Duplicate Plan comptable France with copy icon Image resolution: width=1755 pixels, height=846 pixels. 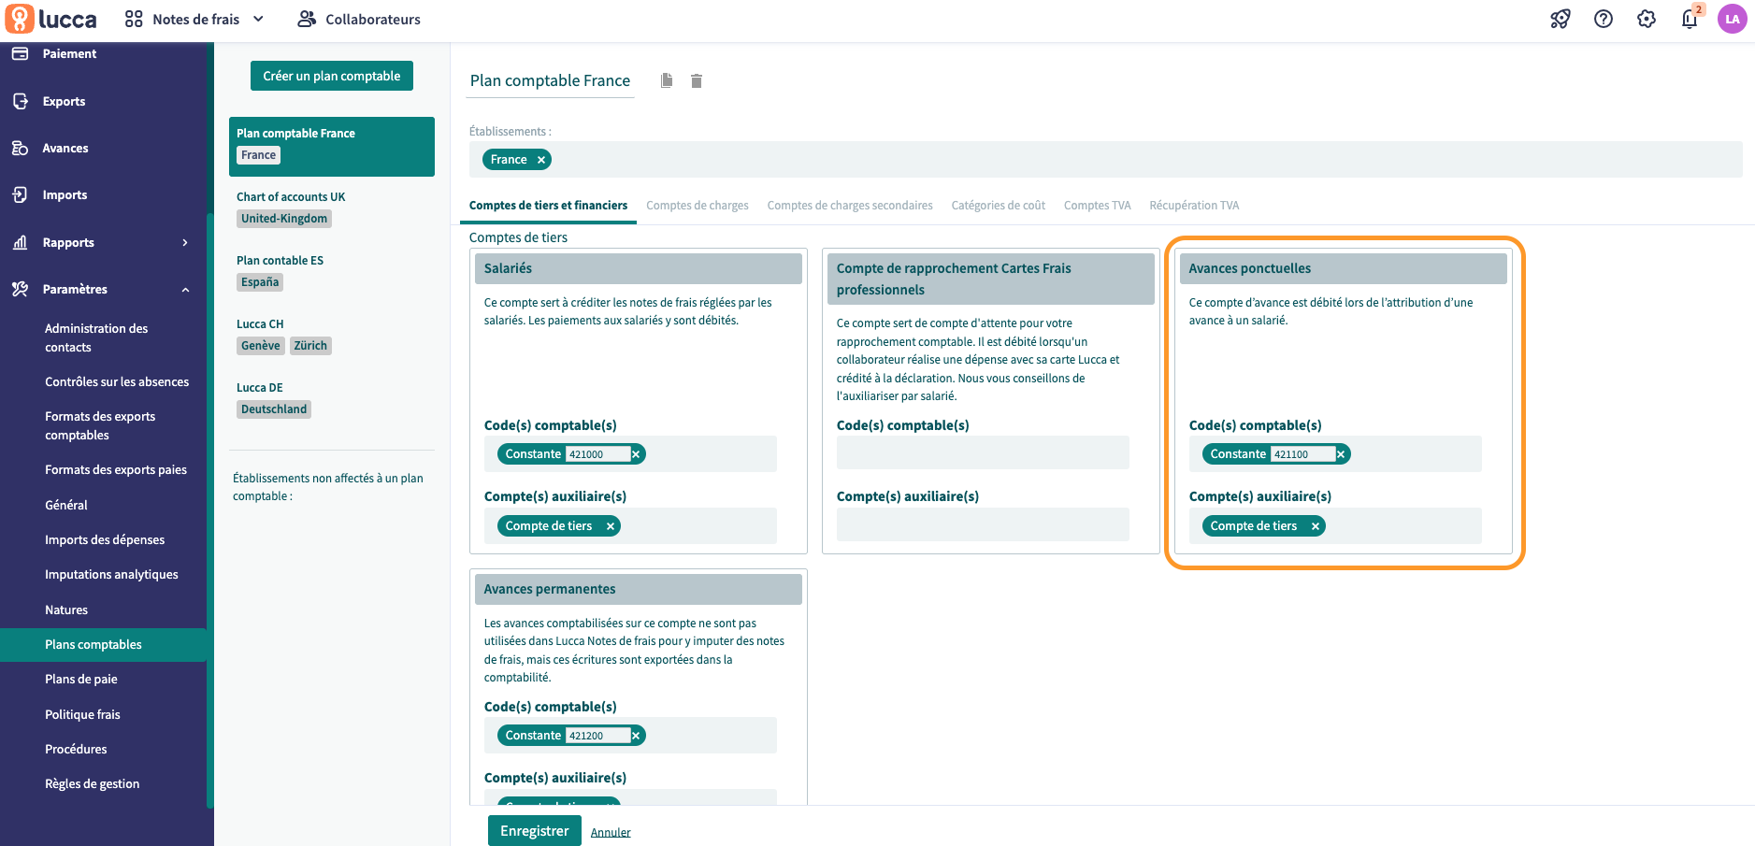tap(667, 80)
